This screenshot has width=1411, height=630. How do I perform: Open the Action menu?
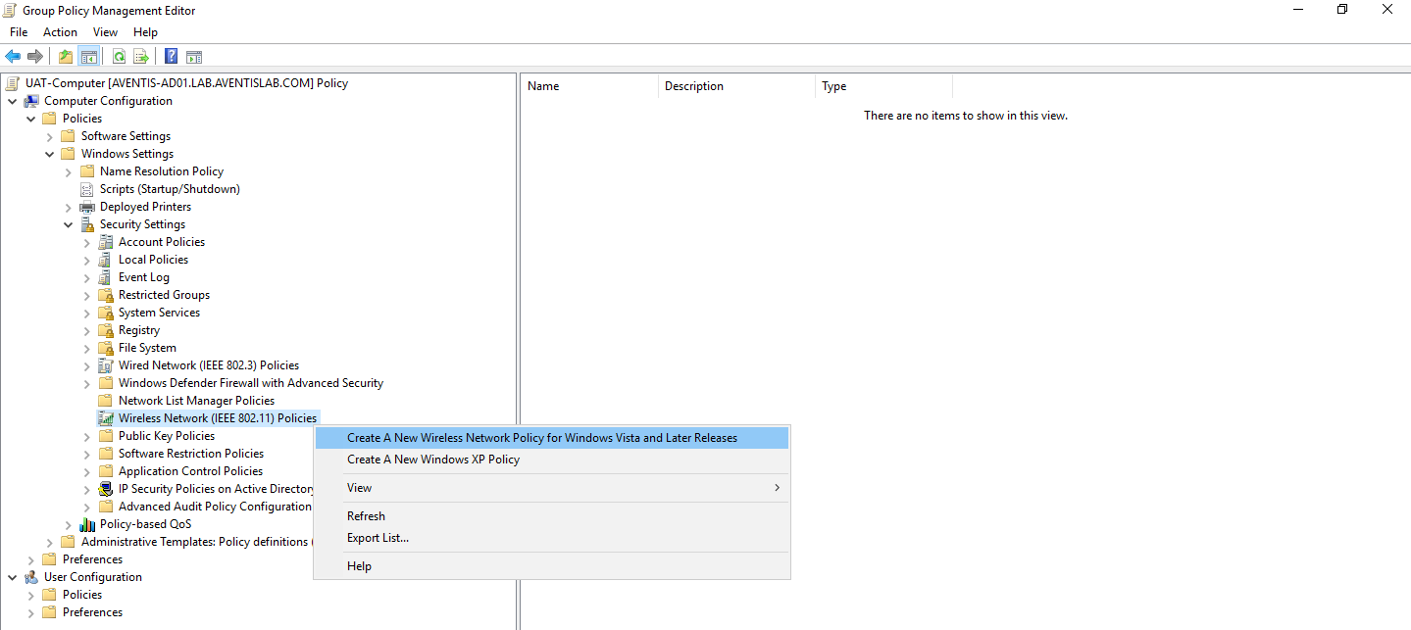click(60, 31)
